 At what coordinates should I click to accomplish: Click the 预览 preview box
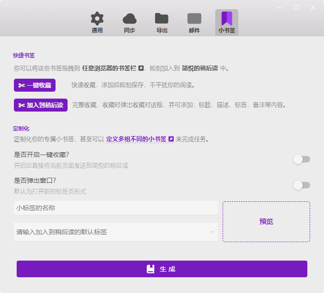click(266, 222)
